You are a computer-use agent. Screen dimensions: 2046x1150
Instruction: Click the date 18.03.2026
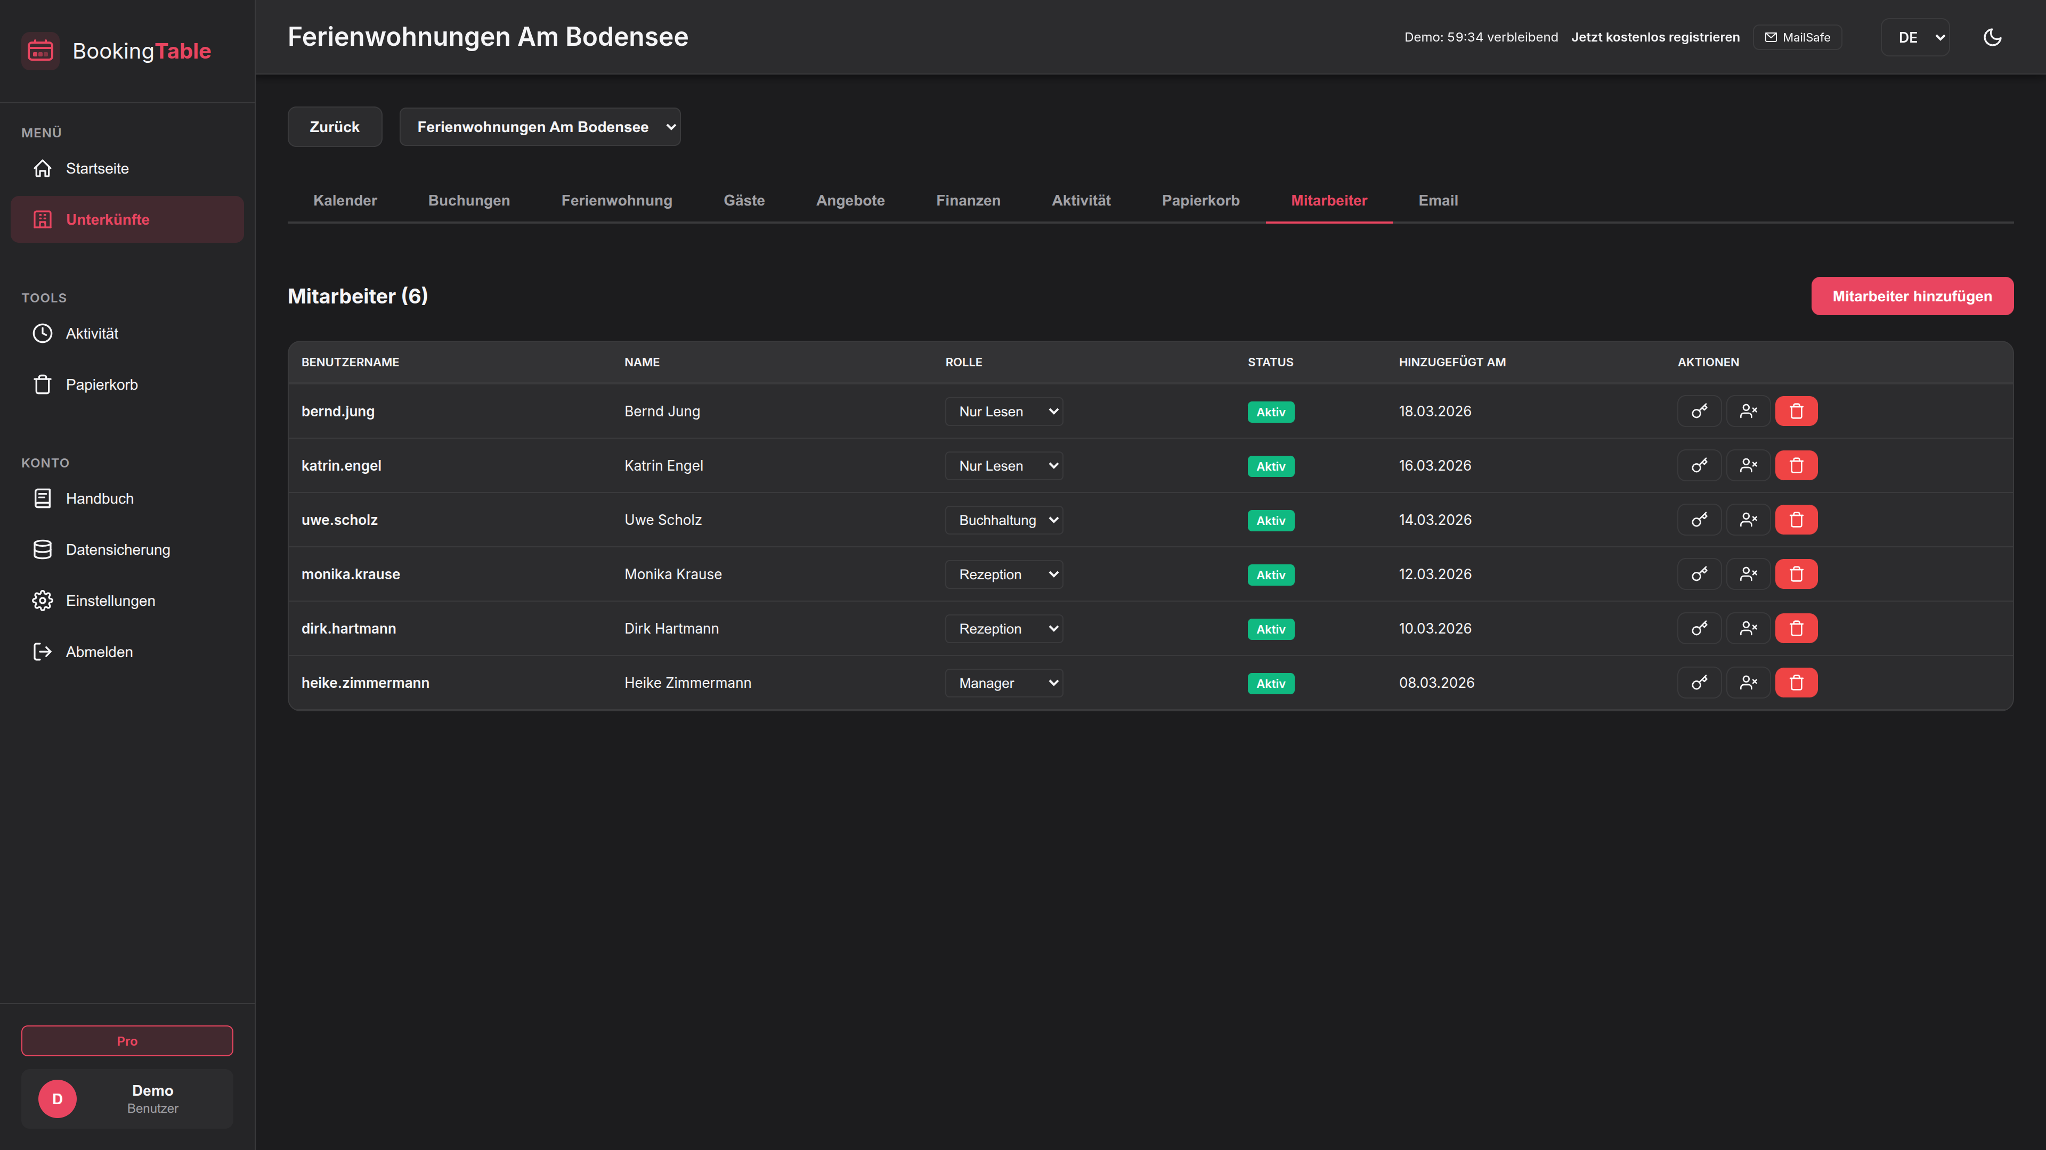(1435, 411)
